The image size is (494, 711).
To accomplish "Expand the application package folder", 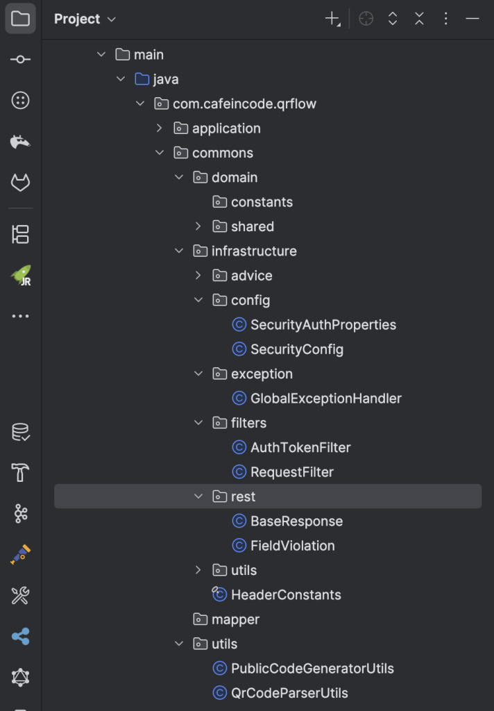I will click(x=159, y=128).
